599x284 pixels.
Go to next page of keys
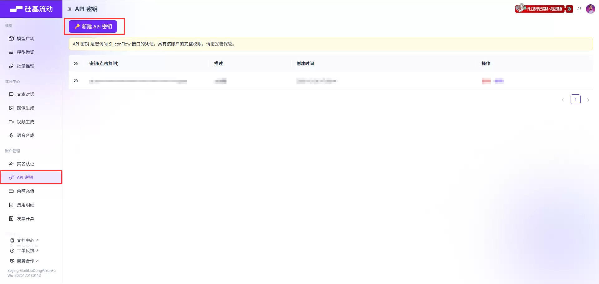[588, 100]
